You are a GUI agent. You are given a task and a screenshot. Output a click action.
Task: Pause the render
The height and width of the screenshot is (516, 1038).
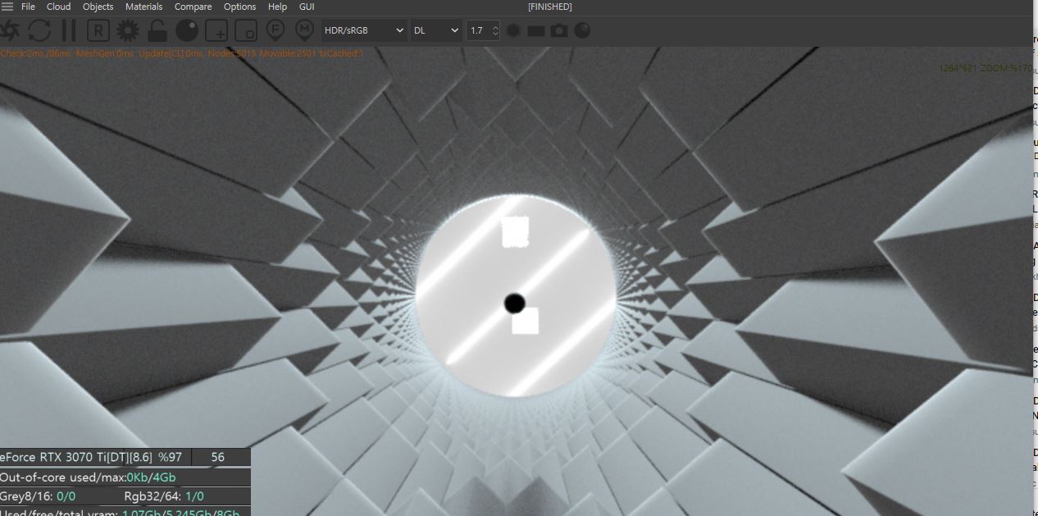click(69, 31)
